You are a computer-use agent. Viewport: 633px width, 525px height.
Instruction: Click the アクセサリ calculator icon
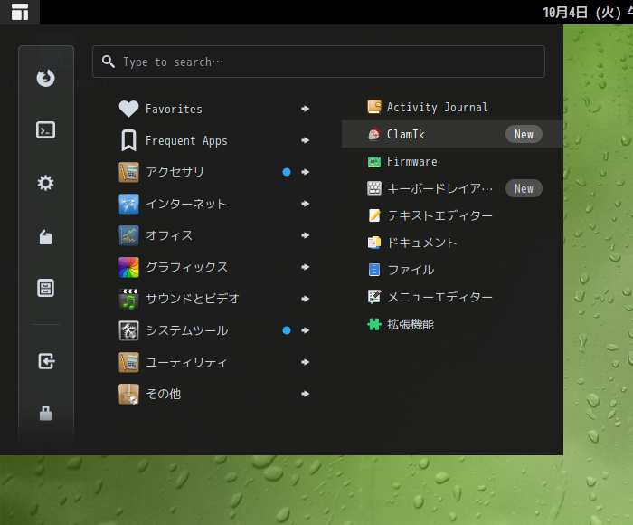click(128, 172)
